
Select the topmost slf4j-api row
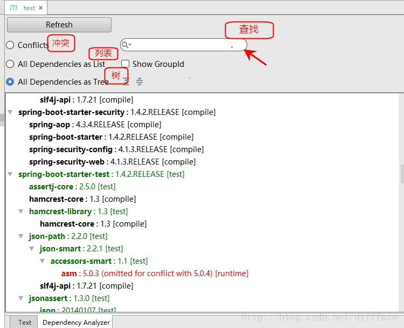[x=87, y=100]
